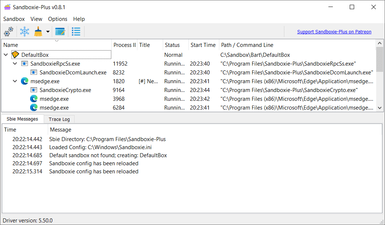The height and width of the screenshot is (225, 385).
Task: Close the Sandboxie-Plus window
Action: [x=374, y=7]
